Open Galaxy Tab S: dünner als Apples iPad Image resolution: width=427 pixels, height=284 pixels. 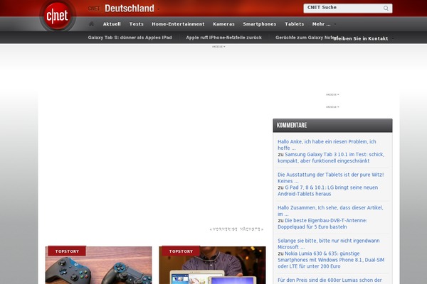click(x=130, y=38)
